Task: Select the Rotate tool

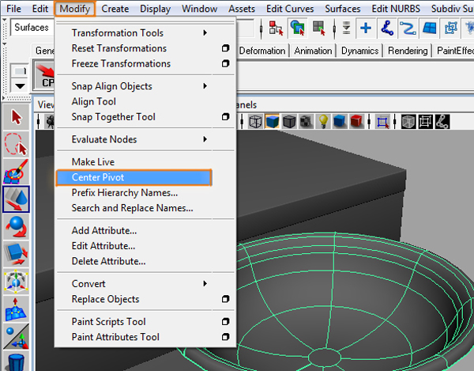Action: (x=17, y=227)
